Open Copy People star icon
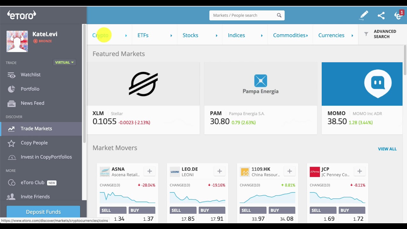Image resolution: width=407 pixels, height=229 pixels. [x=11, y=143]
